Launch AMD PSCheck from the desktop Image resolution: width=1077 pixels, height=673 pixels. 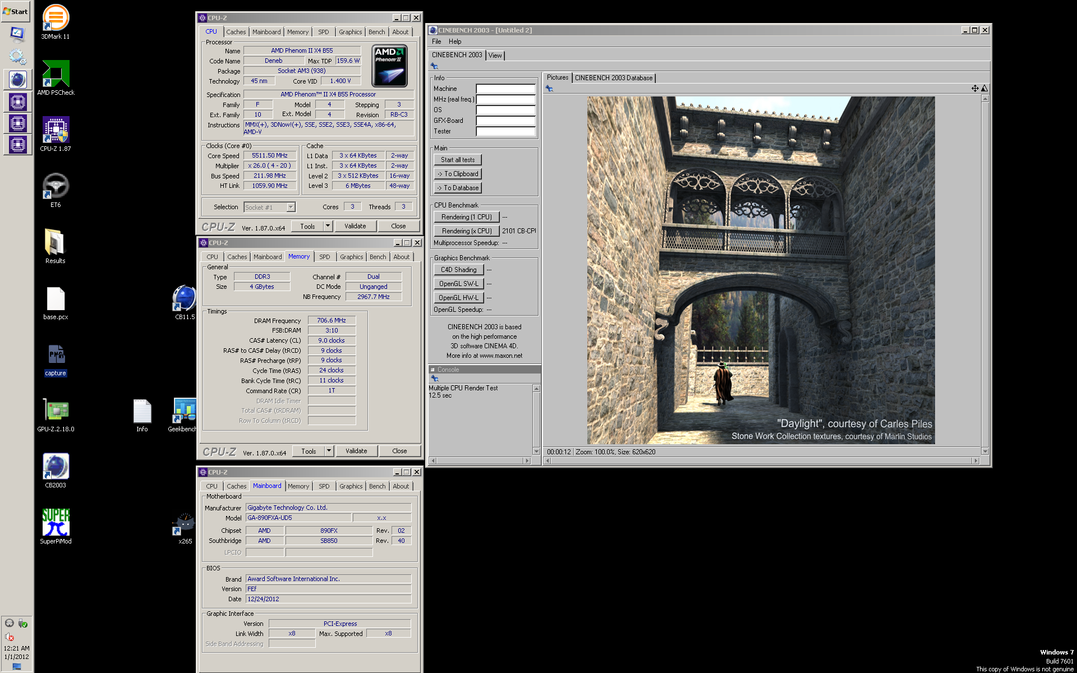click(56, 78)
